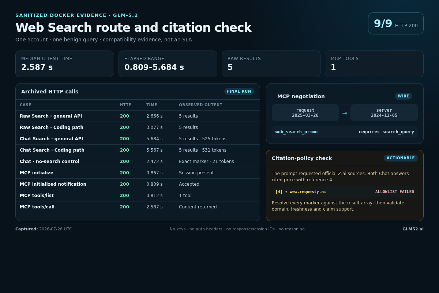This screenshot has width=439, height=293.
Task: Click the Sanitized Docker Evidence label
Action: pyautogui.click(x=76, y=15)
